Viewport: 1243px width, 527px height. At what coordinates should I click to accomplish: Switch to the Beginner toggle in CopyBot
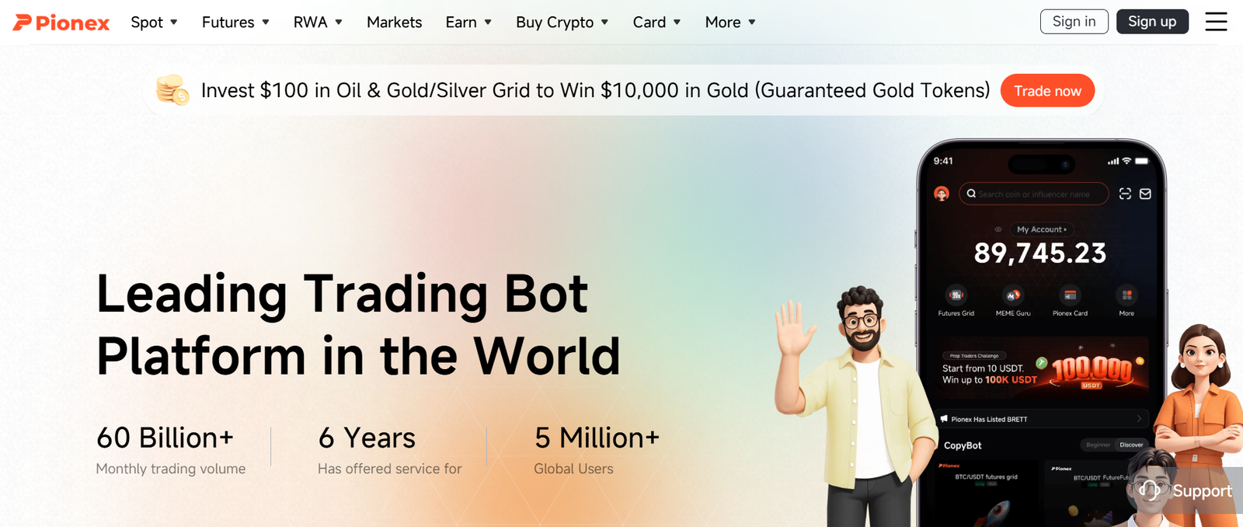point(1098,445)
